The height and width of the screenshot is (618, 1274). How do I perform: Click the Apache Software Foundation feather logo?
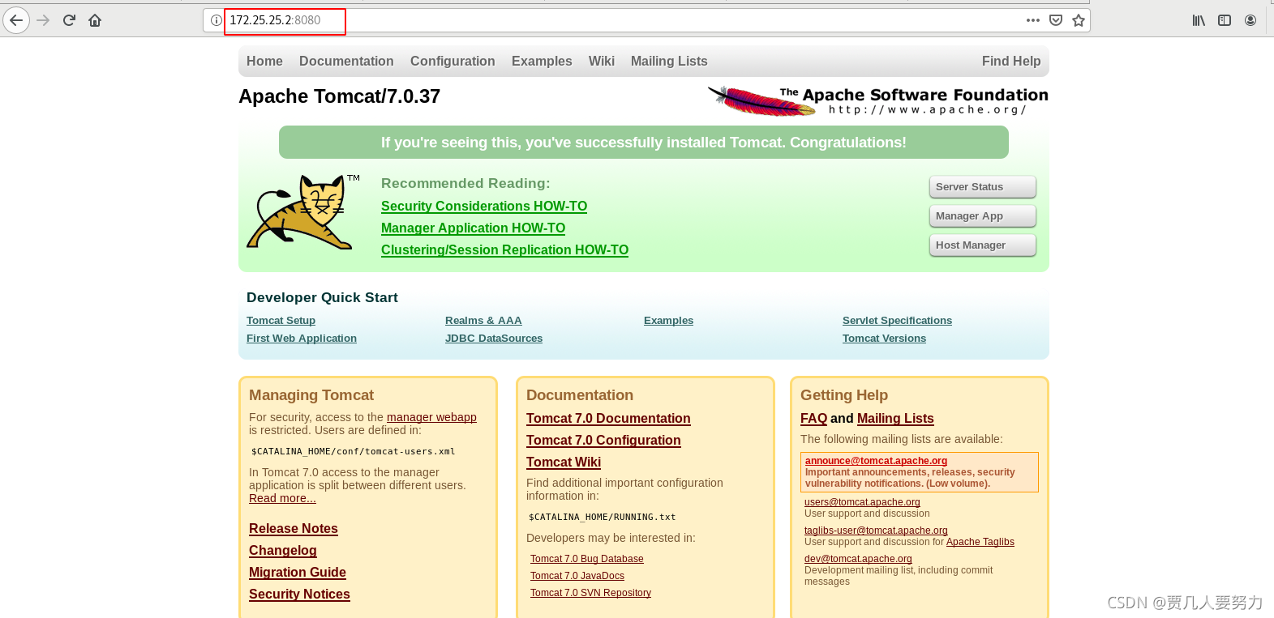[877, 101]
